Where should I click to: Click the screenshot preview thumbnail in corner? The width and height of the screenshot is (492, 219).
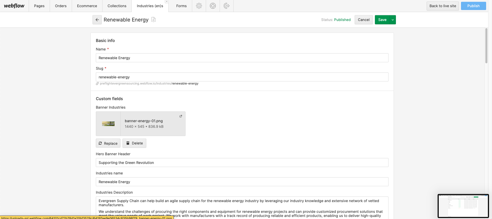pos(463,206)
